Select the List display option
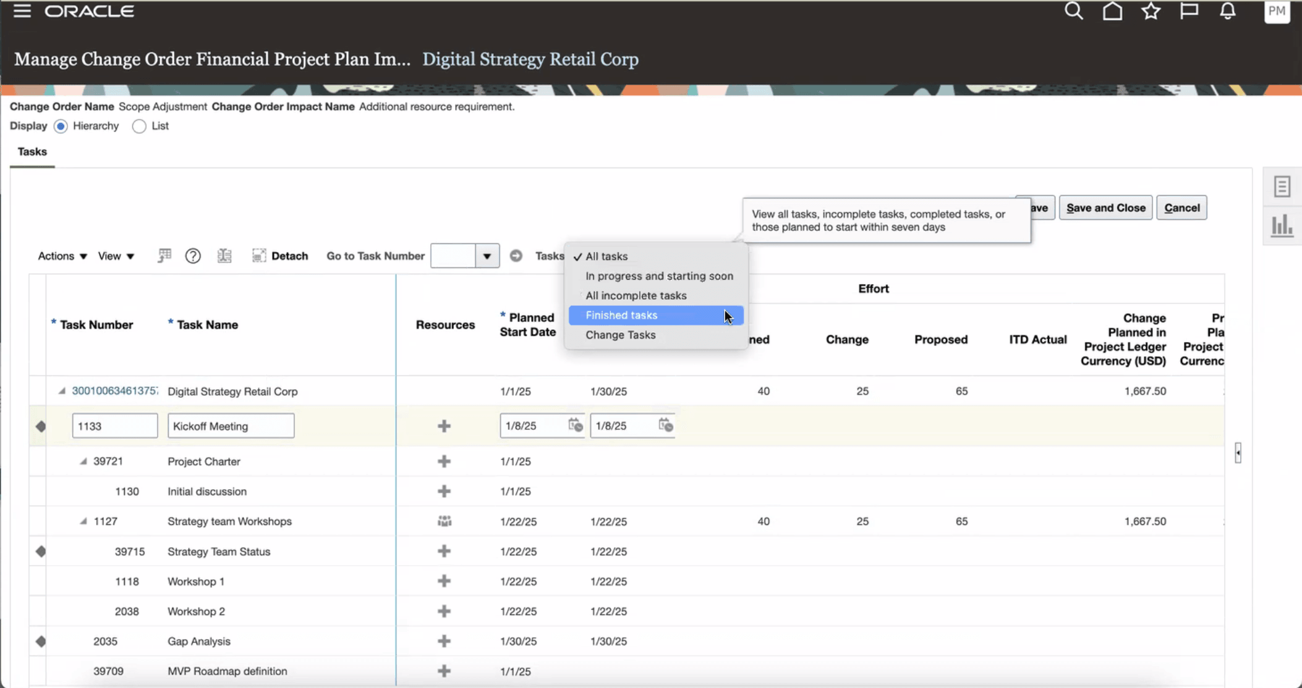 (139, 126)
